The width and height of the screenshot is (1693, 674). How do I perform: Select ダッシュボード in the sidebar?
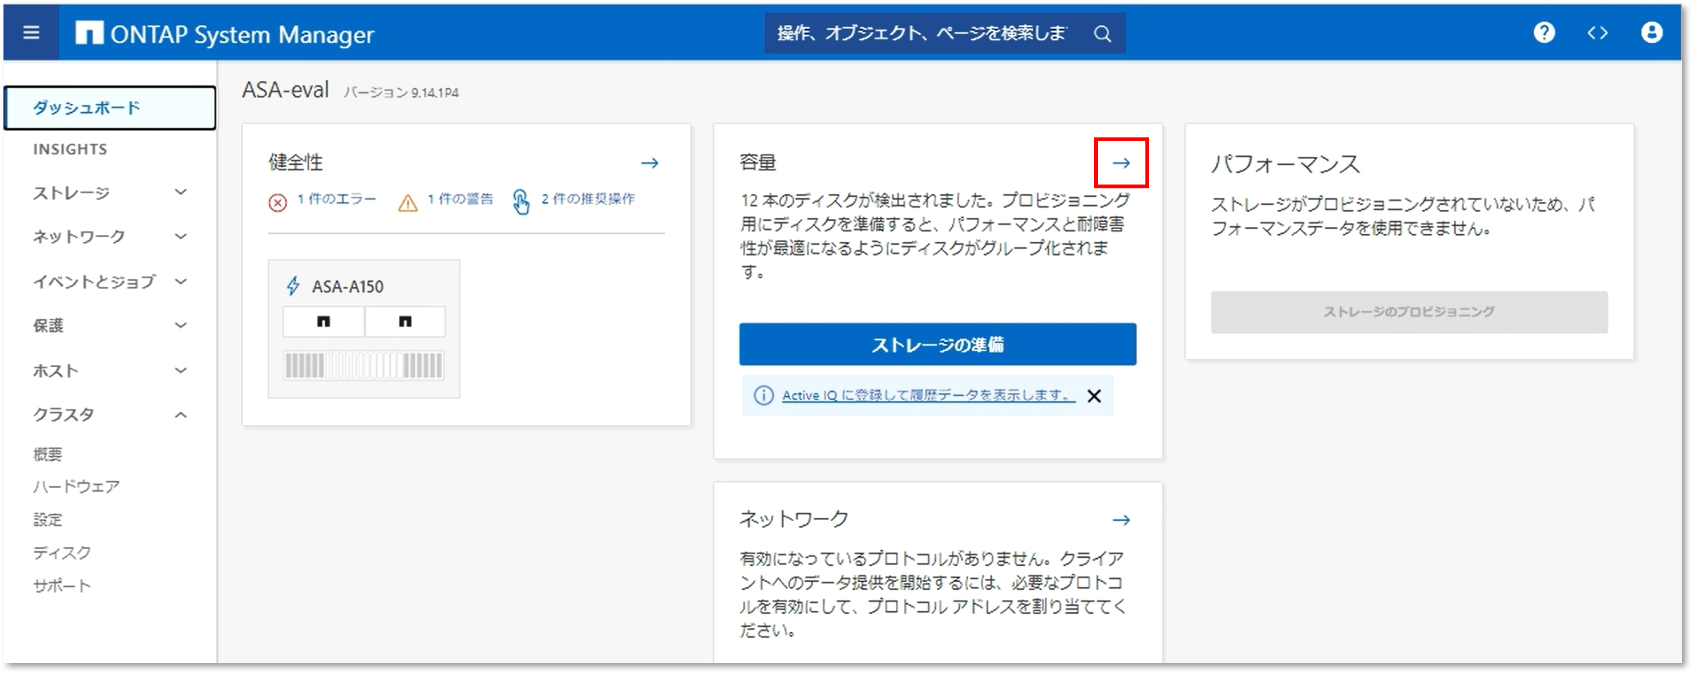click(110, 108)
